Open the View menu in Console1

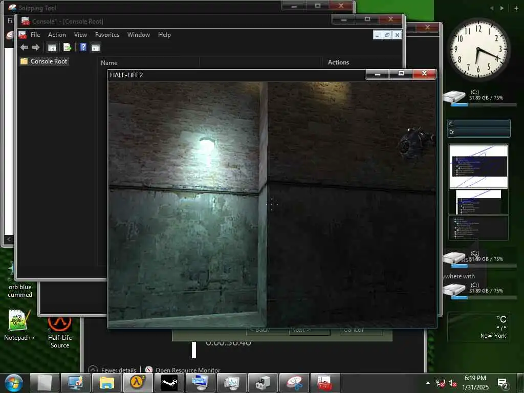click(80, 35)
